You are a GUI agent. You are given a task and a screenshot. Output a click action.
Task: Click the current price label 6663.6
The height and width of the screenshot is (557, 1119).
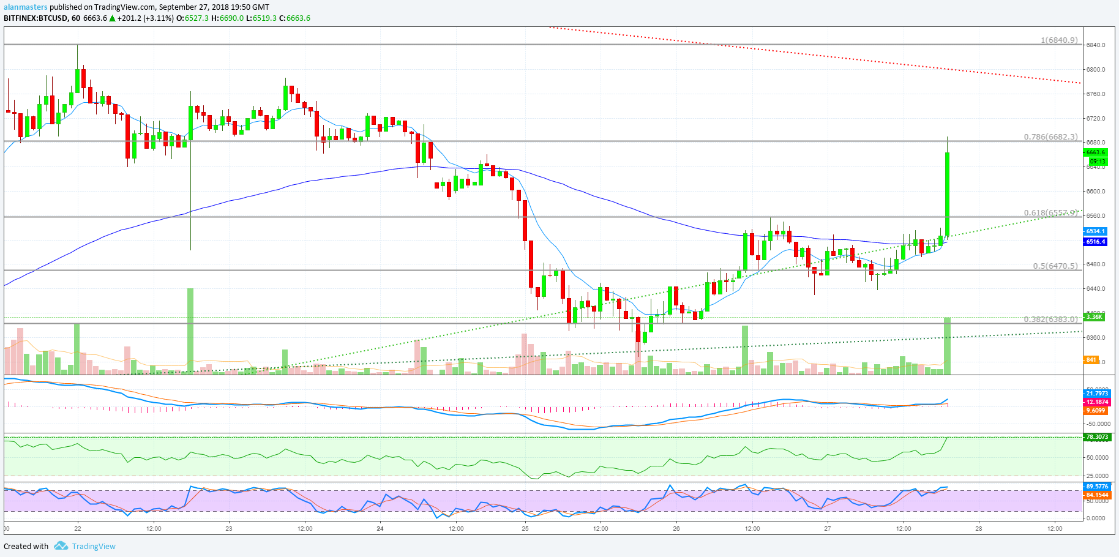1096,152
